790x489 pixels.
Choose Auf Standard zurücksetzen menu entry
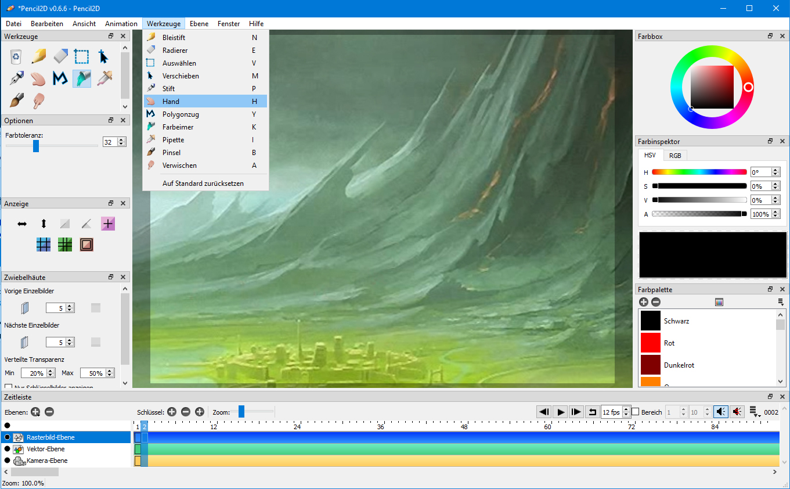pyautogui.click(x=205, y=183)
